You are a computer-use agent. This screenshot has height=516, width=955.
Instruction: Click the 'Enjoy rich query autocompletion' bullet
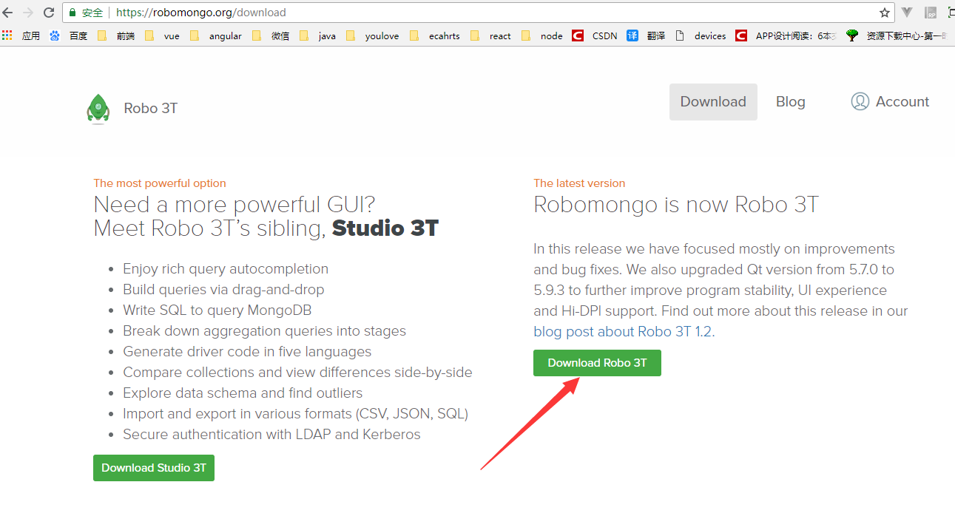coord(226,269)
